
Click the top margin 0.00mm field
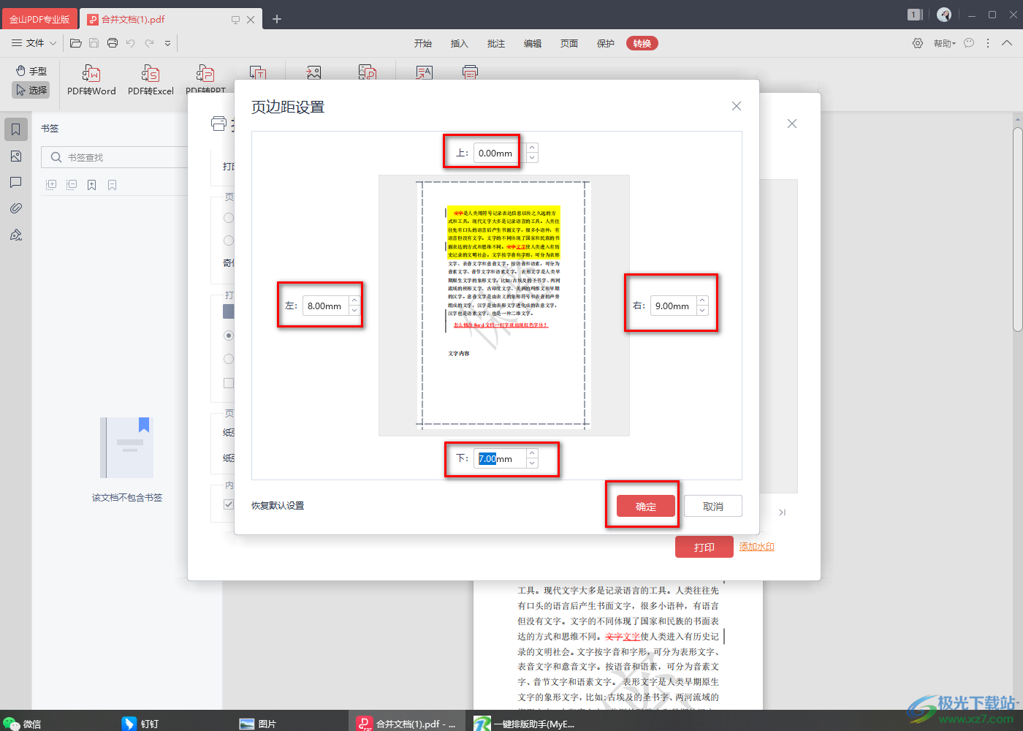pos(500,153)
